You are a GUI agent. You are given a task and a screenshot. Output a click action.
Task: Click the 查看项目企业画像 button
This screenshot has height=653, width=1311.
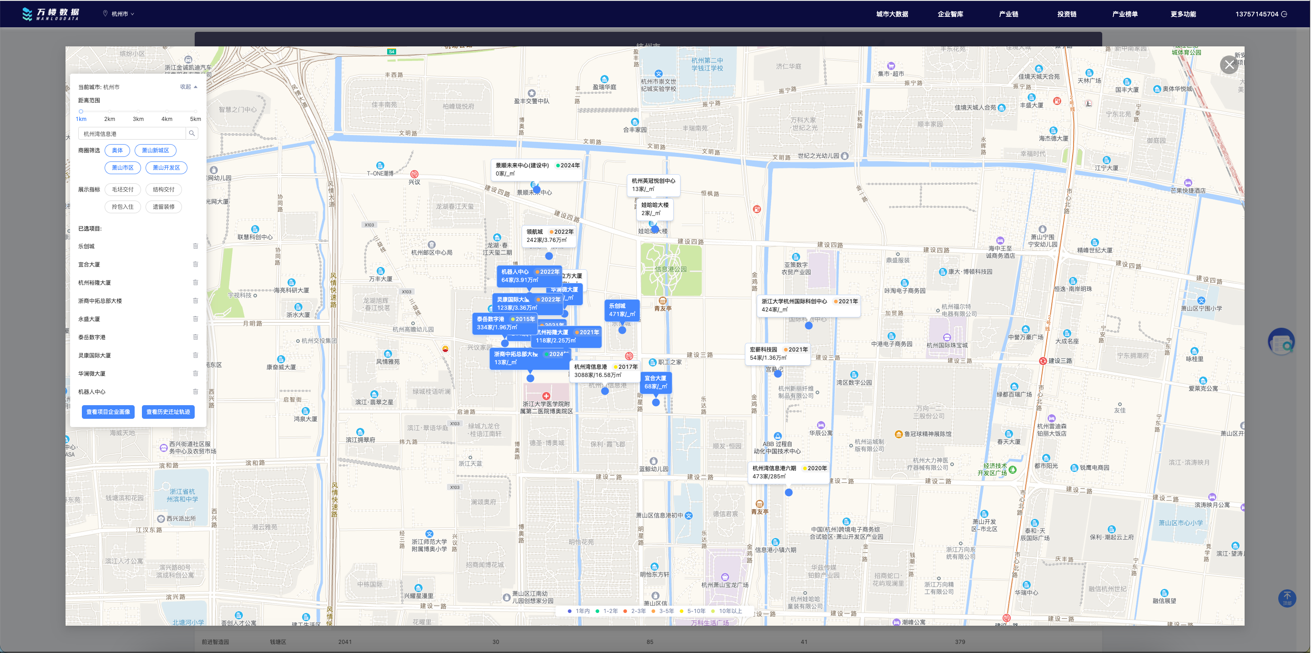(108, 412)
